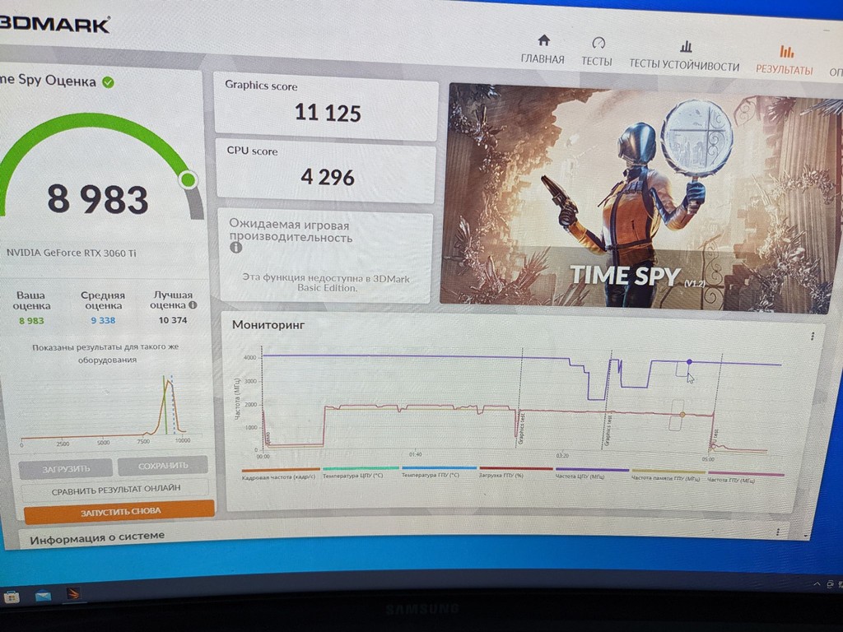The width and height of the screenshot is (843, 632).
Task: Click the home house icon
Action: click(x=543, y=40)
